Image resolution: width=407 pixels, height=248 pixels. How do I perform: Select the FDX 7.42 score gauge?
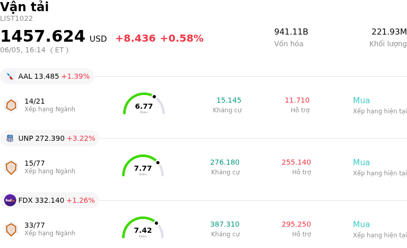pos(143,228)
